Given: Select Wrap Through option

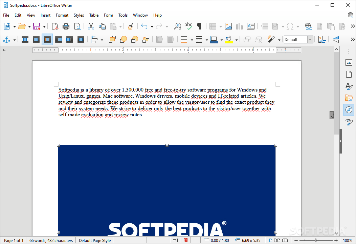Looking at the screenshot, I should [81, 39].
